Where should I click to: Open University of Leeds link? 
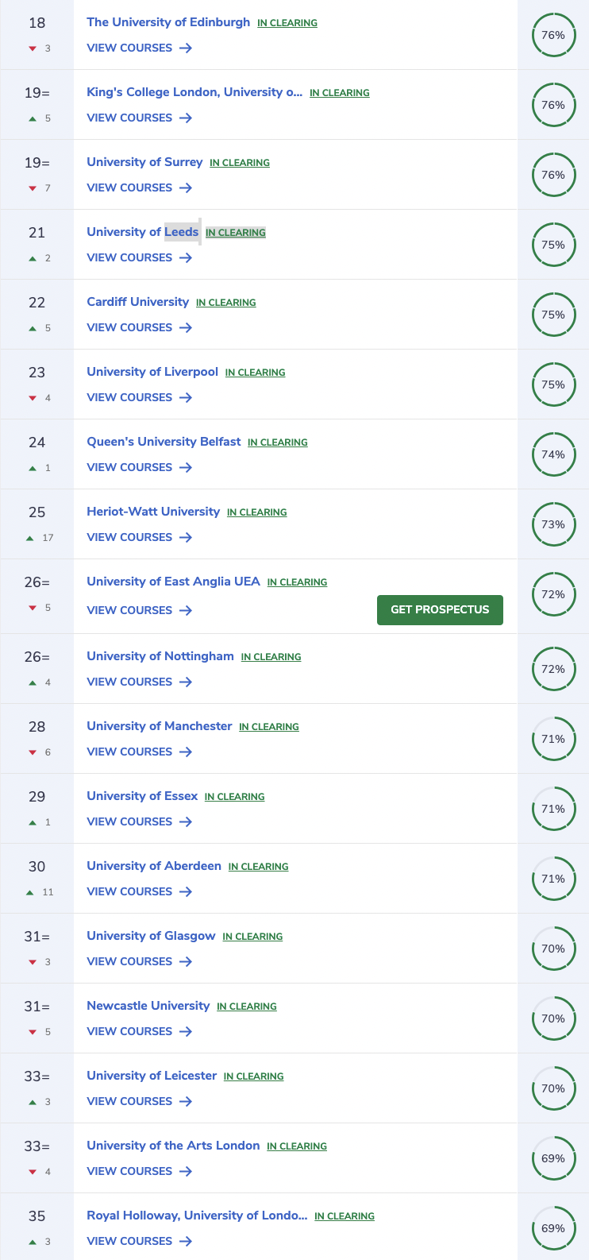pos(143,232)
